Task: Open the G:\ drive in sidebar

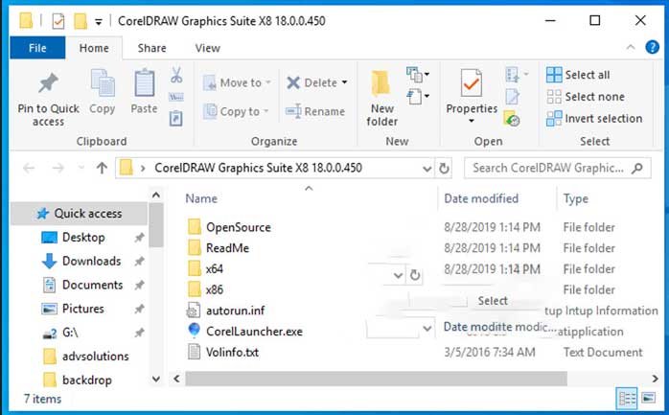Action: pyautogui.click(x=70, y=333)
